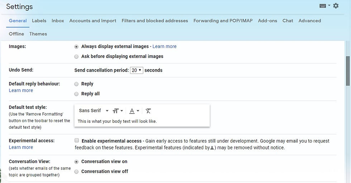Open Learn more link for external images
The width and height of the screenshot is (351, 183).
coord(164,46)
